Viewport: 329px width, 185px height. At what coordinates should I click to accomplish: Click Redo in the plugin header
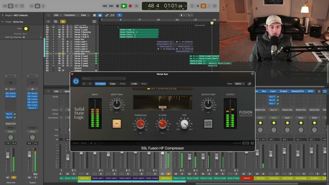(144, 84)
